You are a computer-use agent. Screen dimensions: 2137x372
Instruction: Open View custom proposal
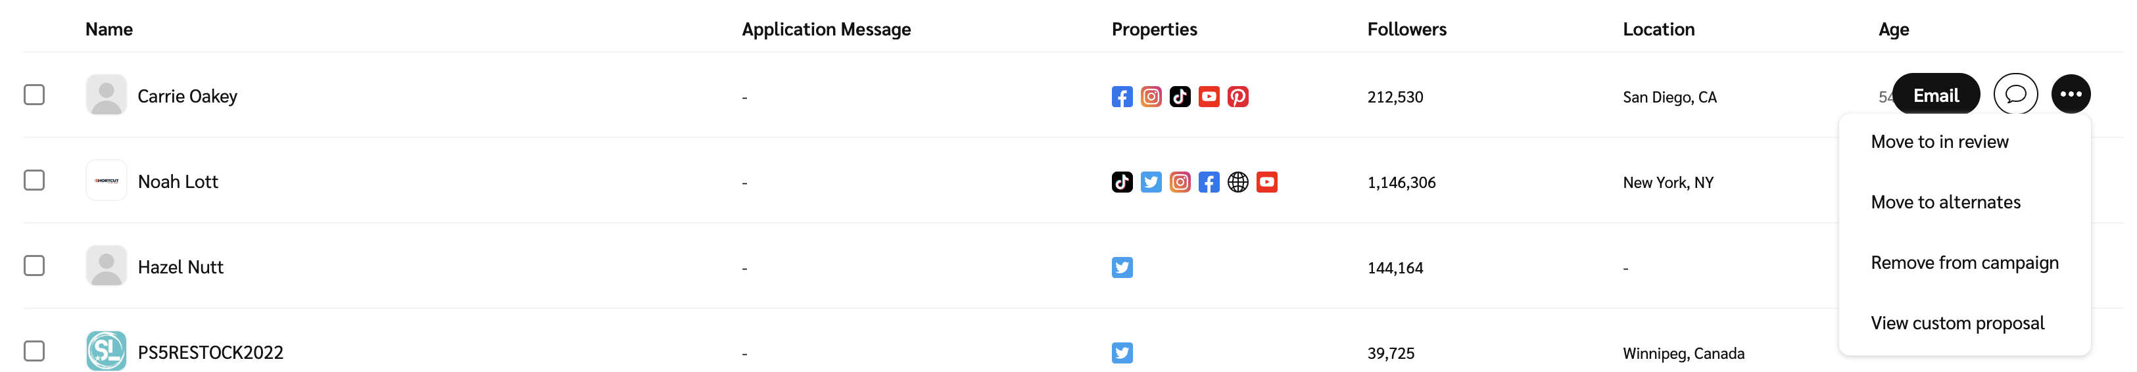point(1957,323)
